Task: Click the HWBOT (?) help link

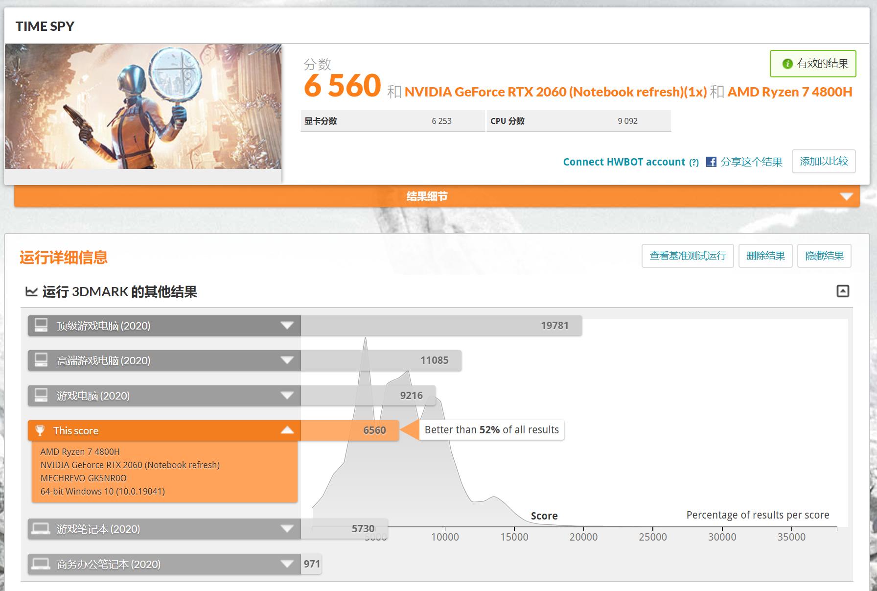Action: (694, 163)
